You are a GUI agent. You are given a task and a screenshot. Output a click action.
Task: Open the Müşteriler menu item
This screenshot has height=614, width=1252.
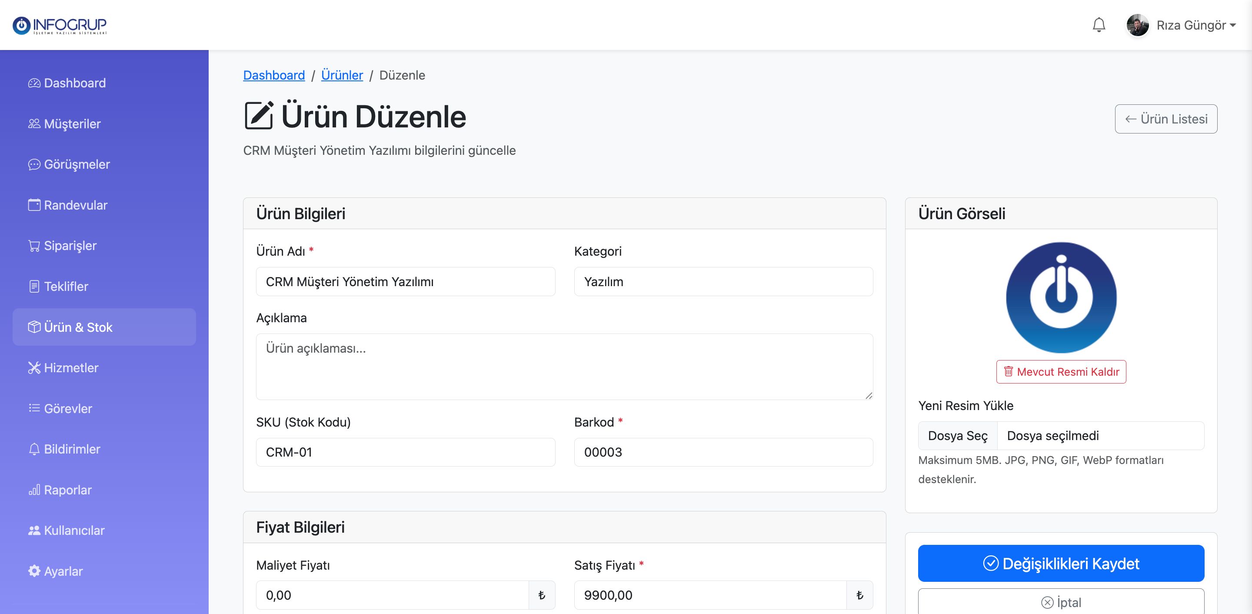pyautogui.click(x=72, y=124)
